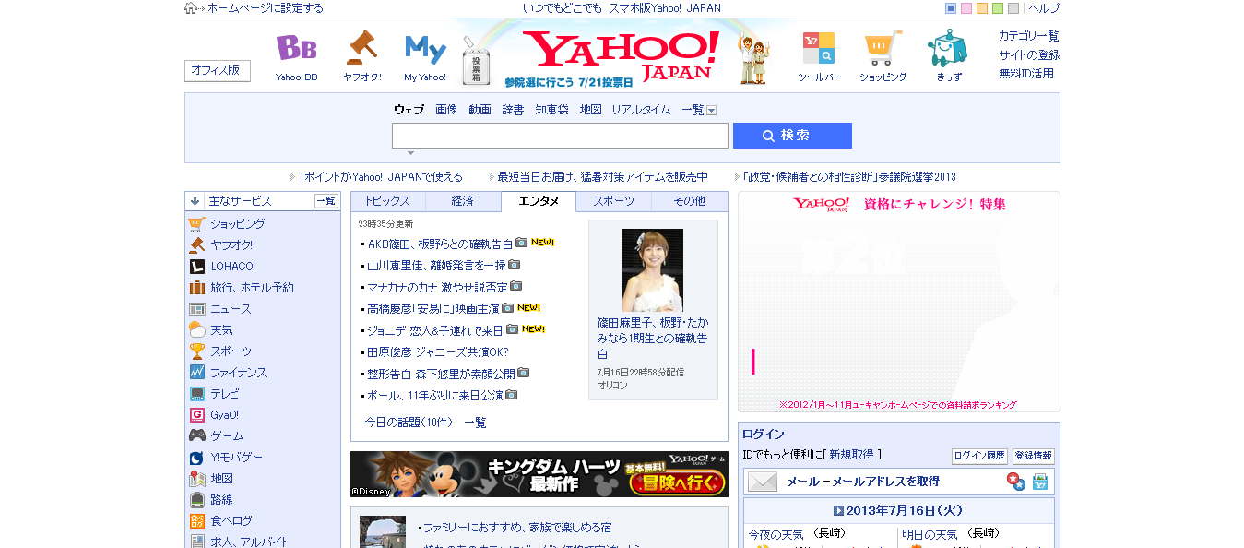The width and height of the screenshot is (1244, 548).
Task: Open the ショッピング cart icon in header
Action: (x=883, y=48)
